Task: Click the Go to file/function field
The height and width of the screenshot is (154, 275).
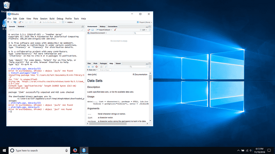Action: pos(49,22)
